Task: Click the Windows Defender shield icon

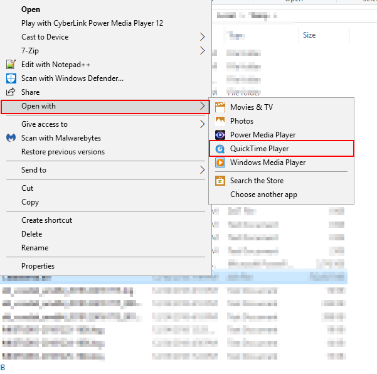Action: click(11, 78)
